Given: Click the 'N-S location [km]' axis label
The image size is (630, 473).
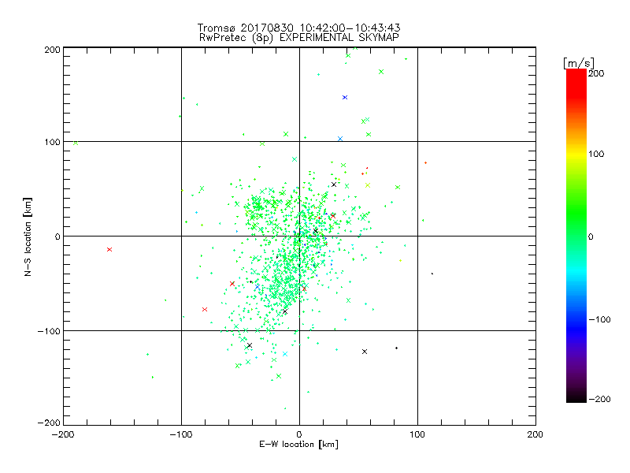Looking at the screenshot, I should [x=28, y=236].
